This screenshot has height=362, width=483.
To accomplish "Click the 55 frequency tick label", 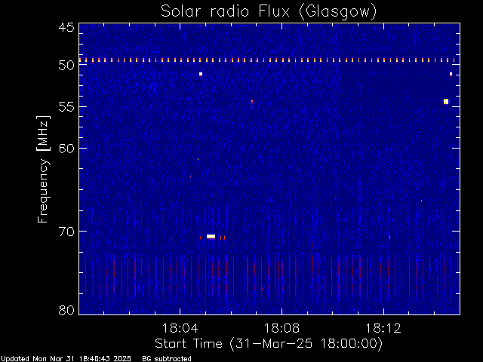I will [66, 107].
